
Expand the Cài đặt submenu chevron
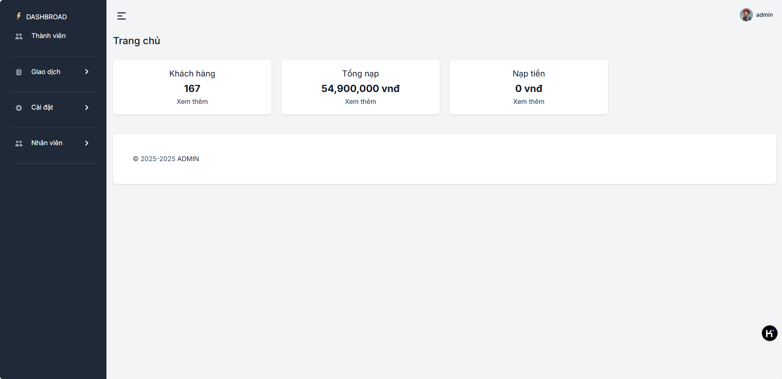coord(87,108)
